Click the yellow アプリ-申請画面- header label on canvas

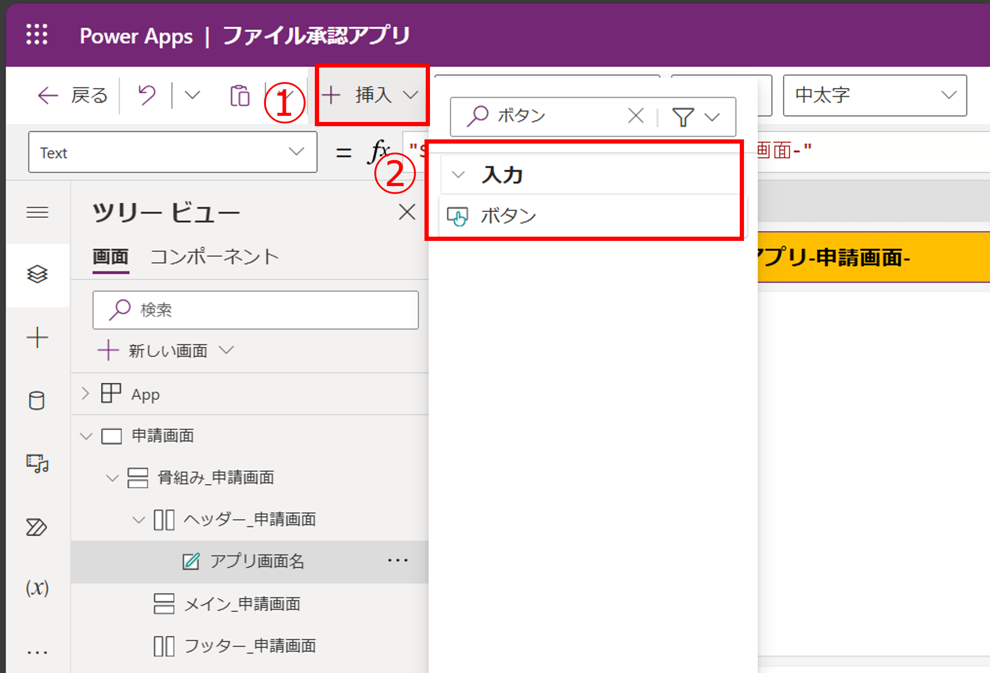click(x=873, y=257)
